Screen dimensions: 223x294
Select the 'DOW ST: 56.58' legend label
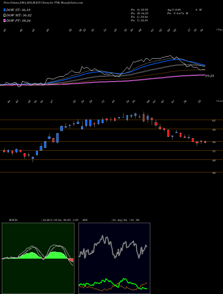[x=18, y=10]
